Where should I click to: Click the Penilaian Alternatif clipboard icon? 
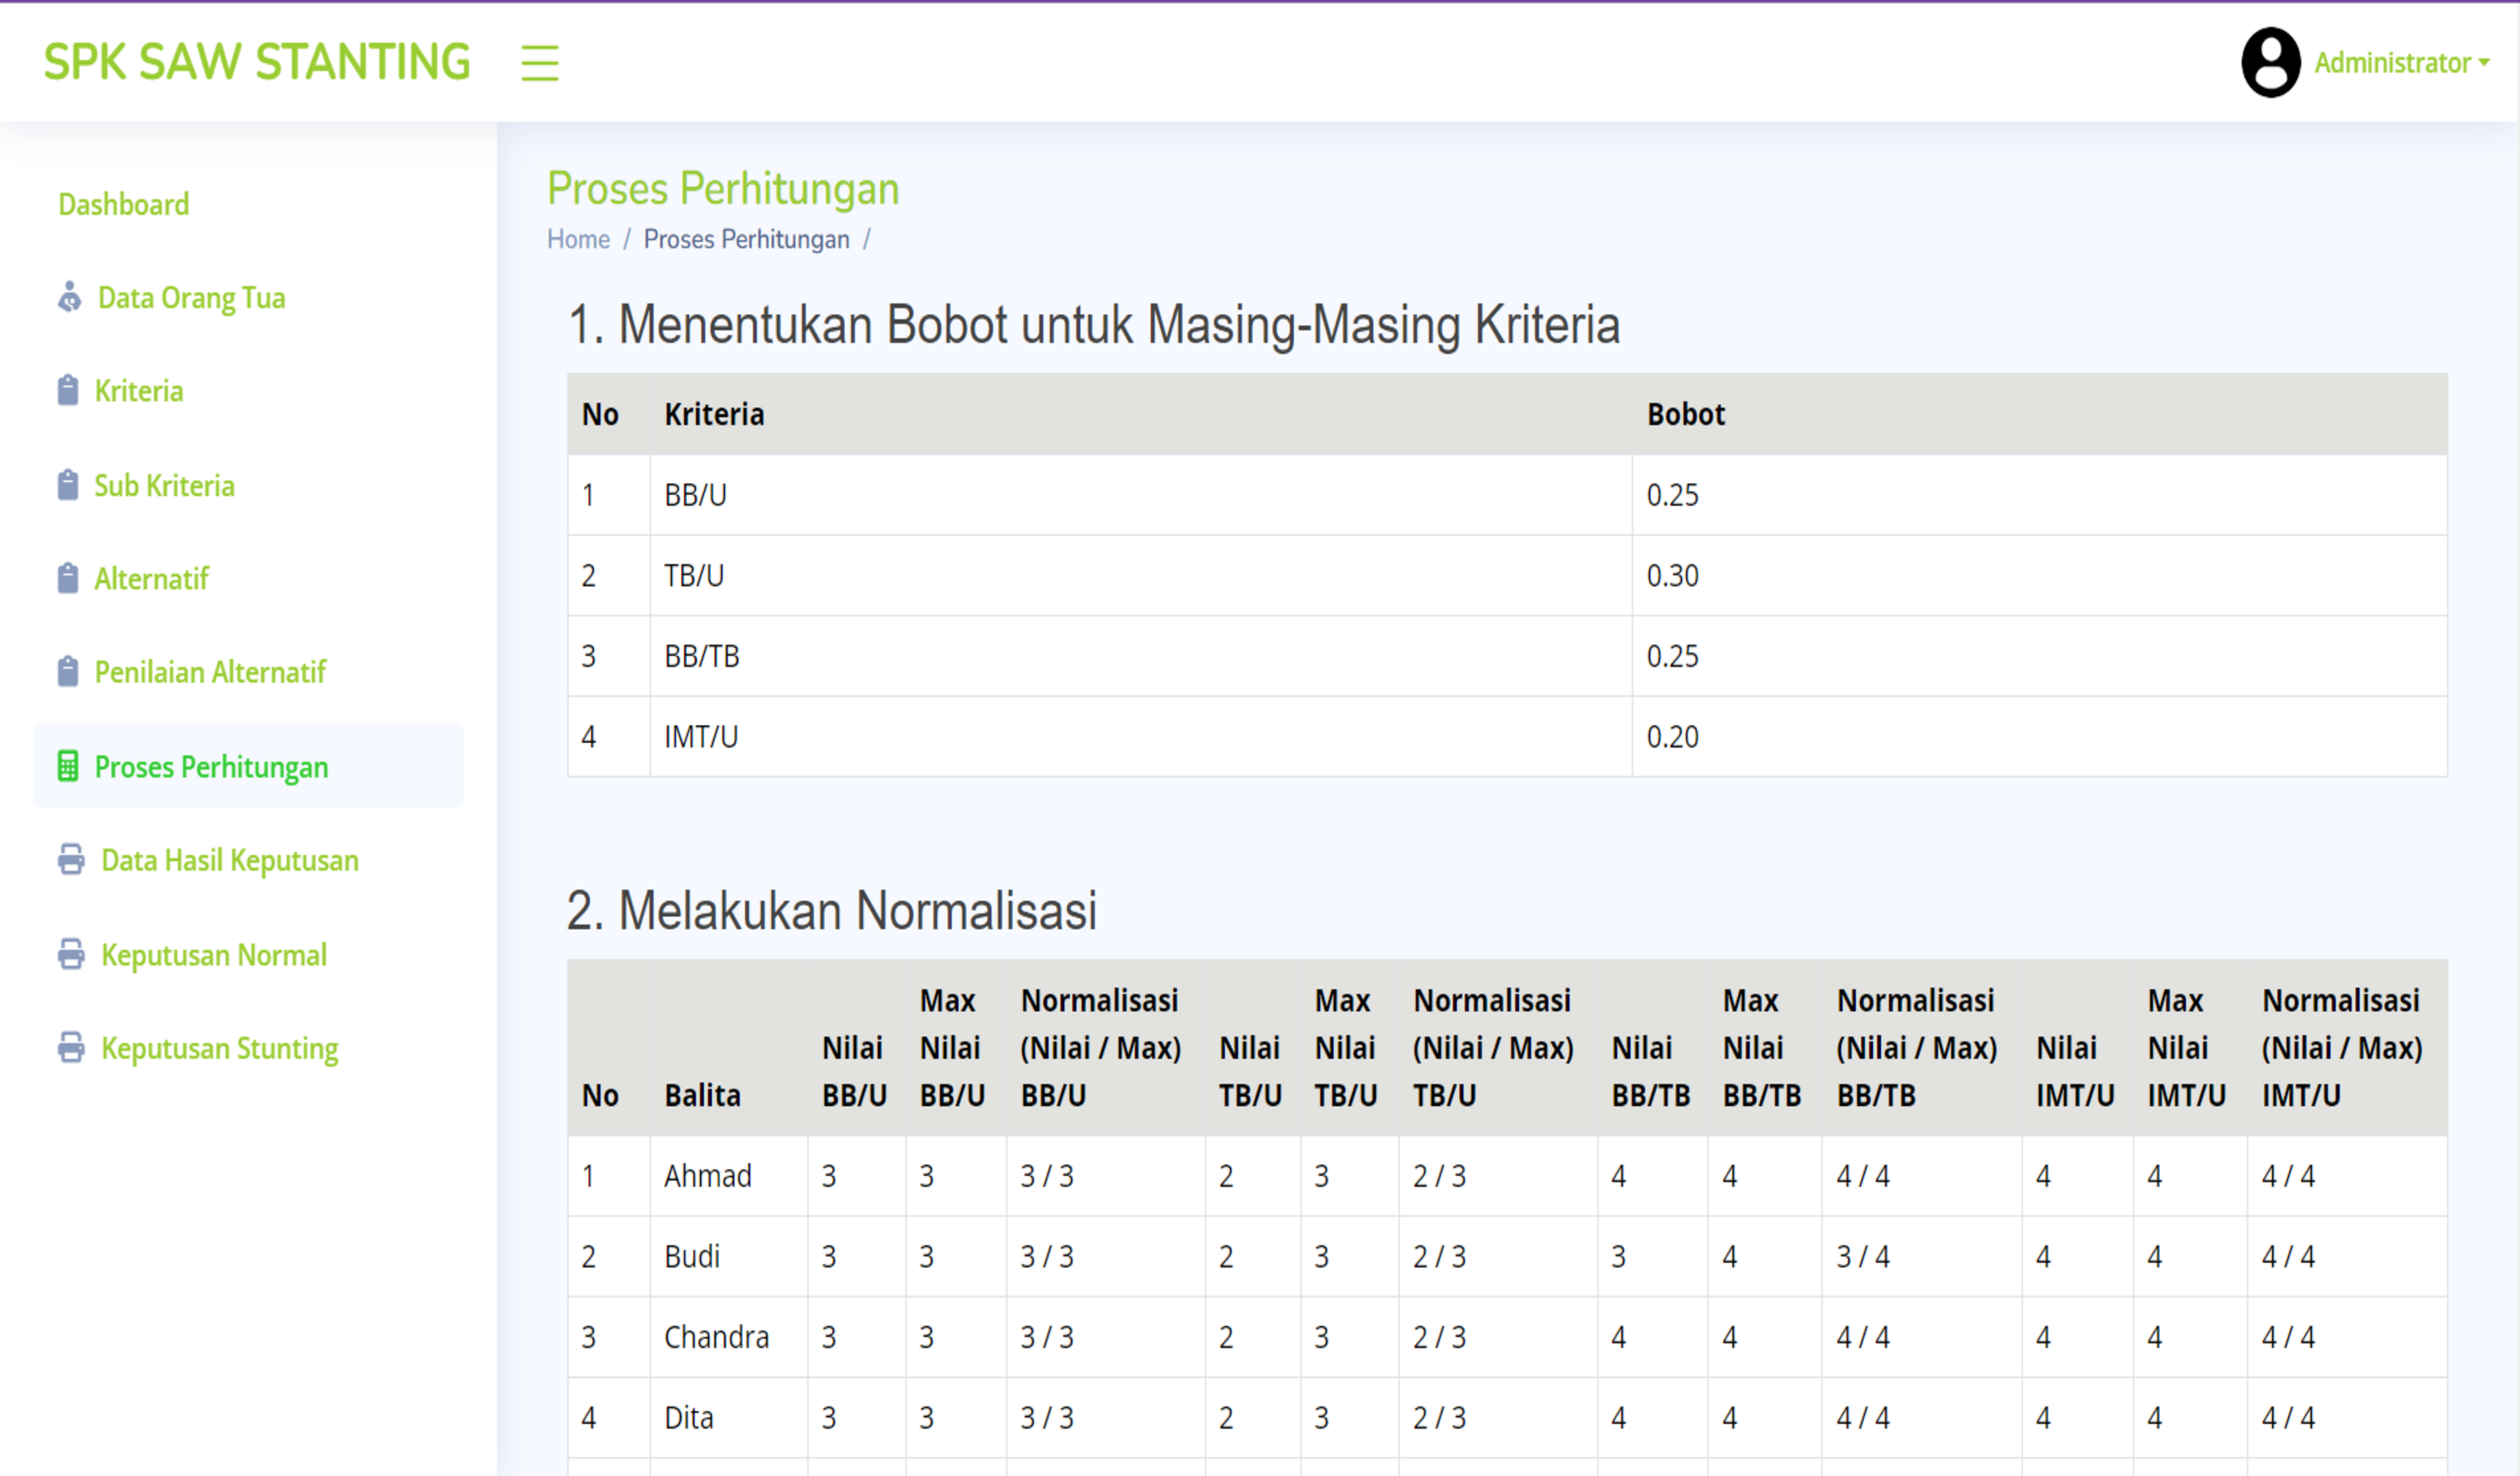click(68, 672)
